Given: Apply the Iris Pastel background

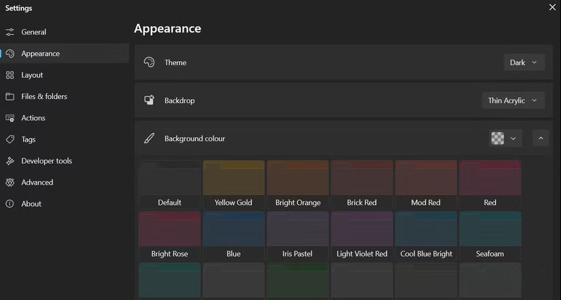Looking at the screenshot, I should 298,235.
